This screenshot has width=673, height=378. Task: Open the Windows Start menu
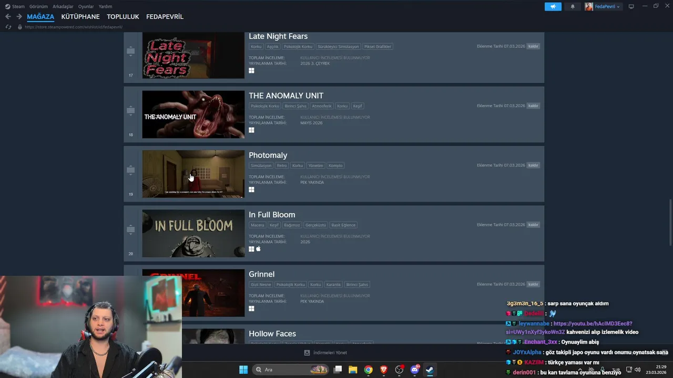click(x=243, y=370)
